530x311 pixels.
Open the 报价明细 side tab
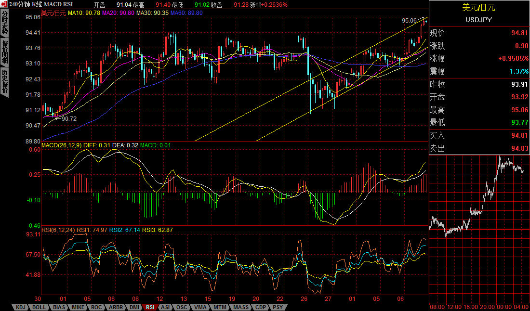(4, 52)
